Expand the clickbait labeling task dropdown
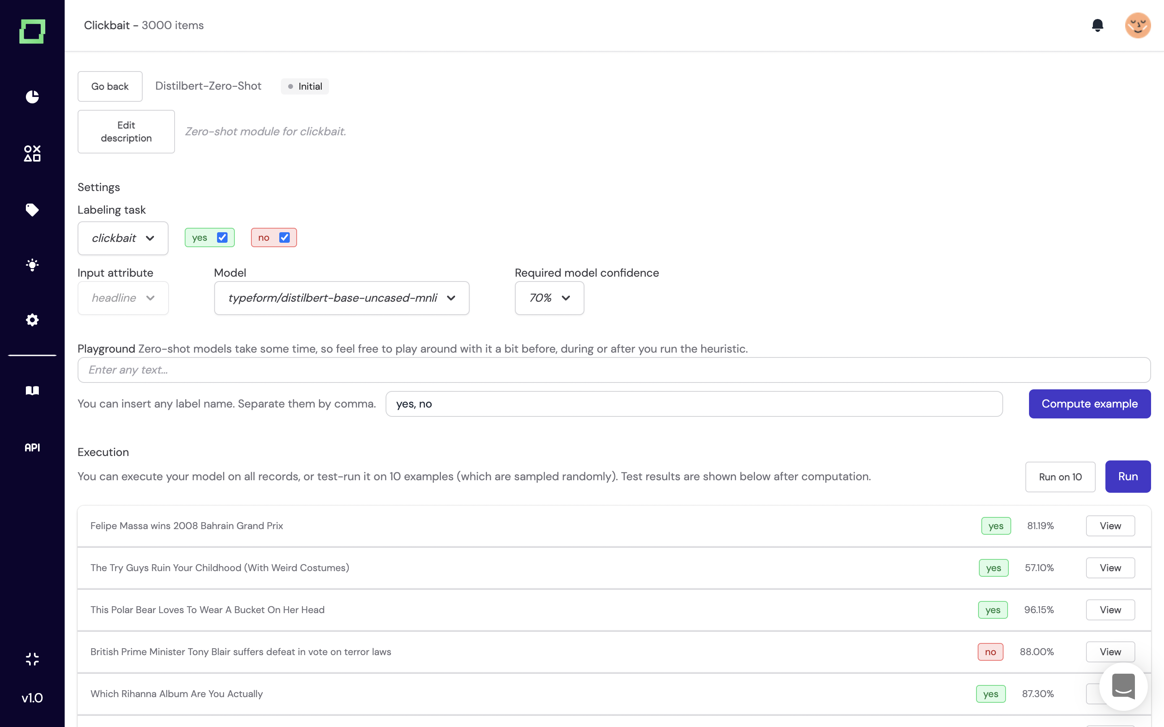Viewport: 1164px width, 727px height. click(x=122, y=238)
